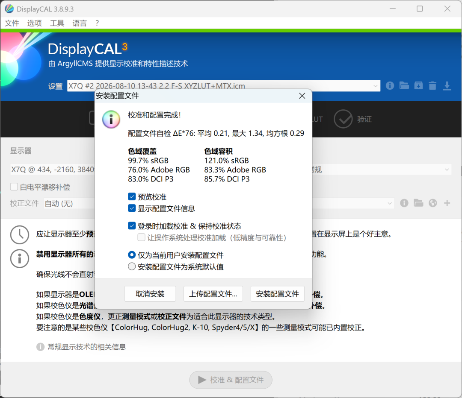Click the 83.3% Adobe RGB volume value

click(235, 170)
